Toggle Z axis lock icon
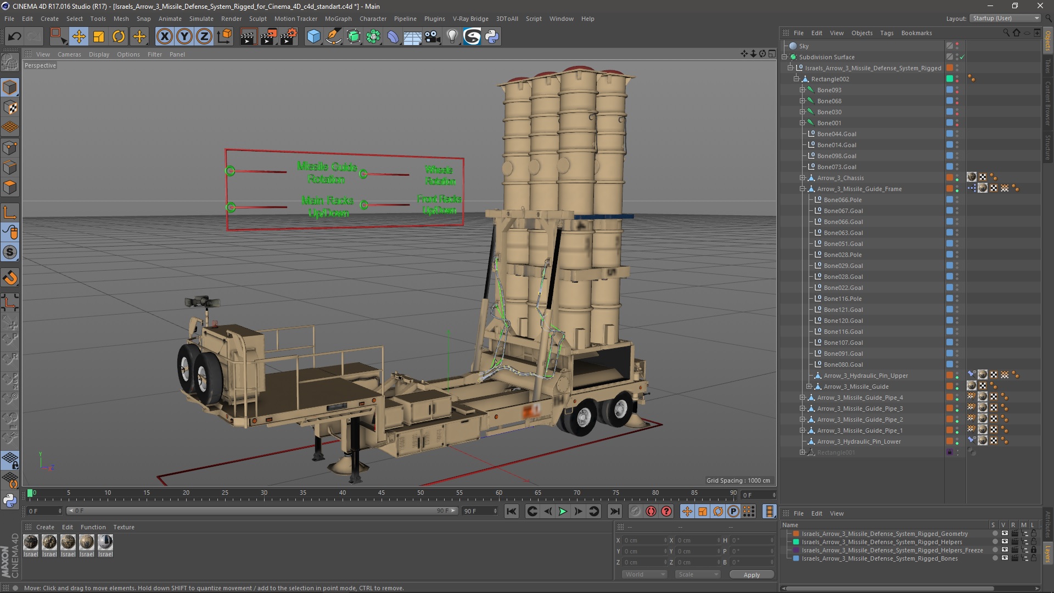Screen dimensions: 1054x593 click(204, 37)
